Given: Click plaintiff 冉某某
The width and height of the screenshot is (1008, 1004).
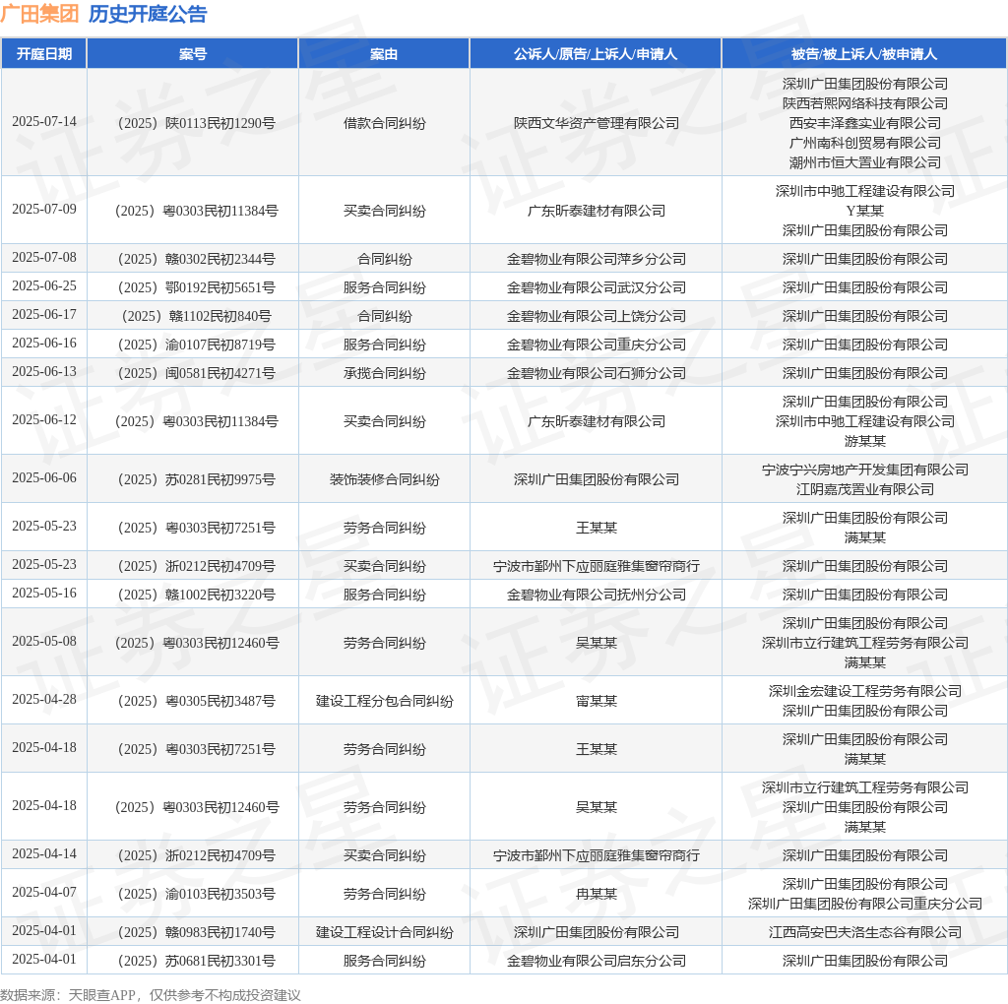Looking at the screenshot, I should click(x=596, y=894).
